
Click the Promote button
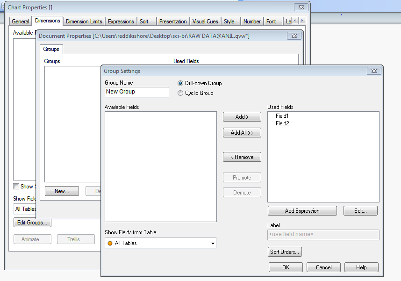point(242,177)
